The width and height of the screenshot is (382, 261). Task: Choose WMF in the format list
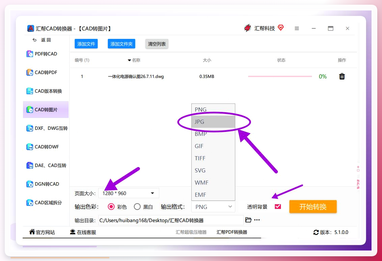[213, 183]
